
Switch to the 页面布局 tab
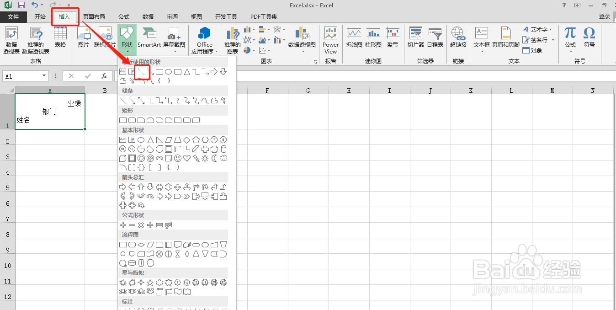point(94,16)
